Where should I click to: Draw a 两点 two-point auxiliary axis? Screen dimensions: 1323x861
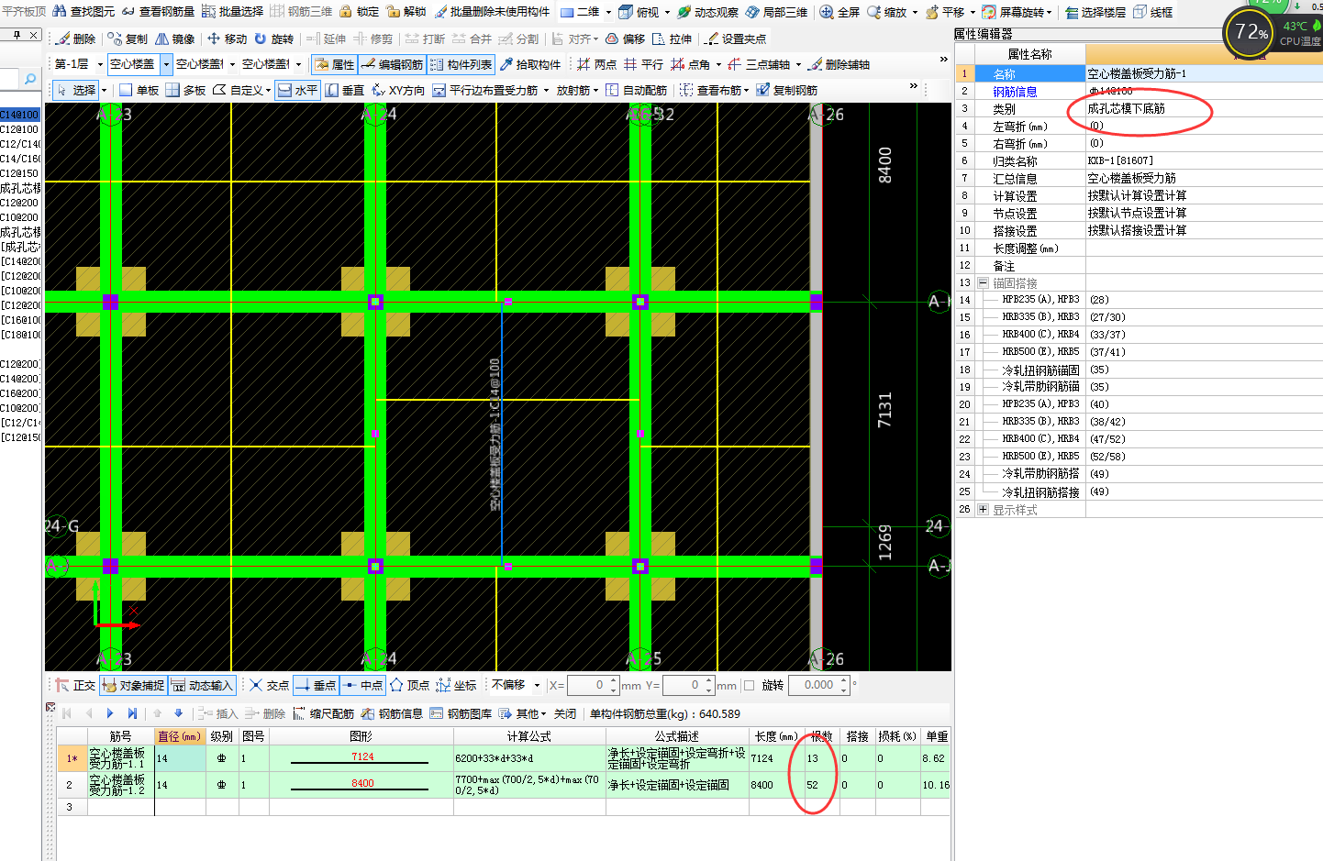pos(596,64)
